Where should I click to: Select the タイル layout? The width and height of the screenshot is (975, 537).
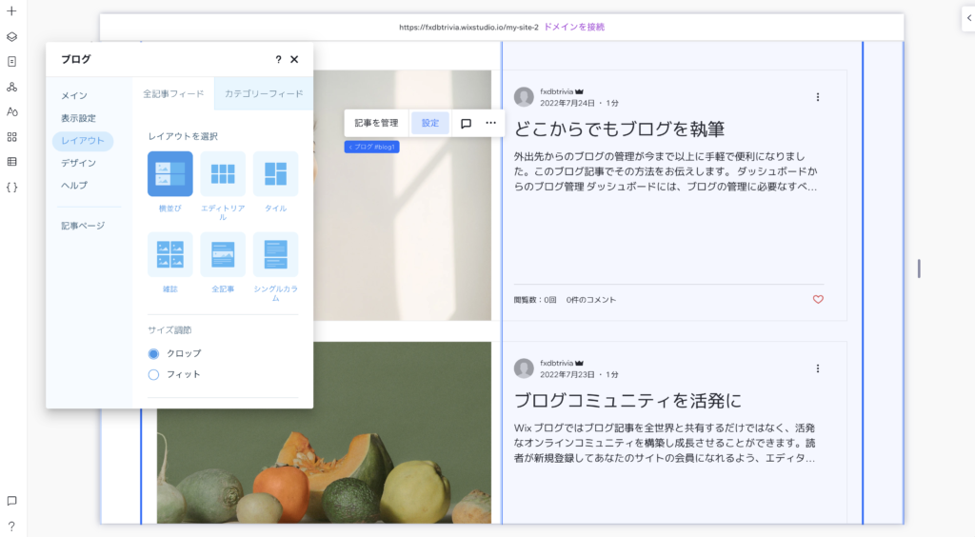pyautogui.click(x=275, y=173)
